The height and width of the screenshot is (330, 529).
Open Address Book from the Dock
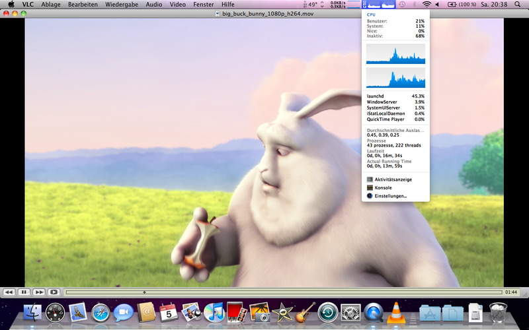point(146,312)
